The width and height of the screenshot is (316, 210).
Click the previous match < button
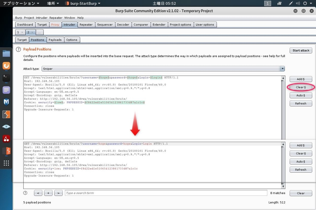(38, 193)
